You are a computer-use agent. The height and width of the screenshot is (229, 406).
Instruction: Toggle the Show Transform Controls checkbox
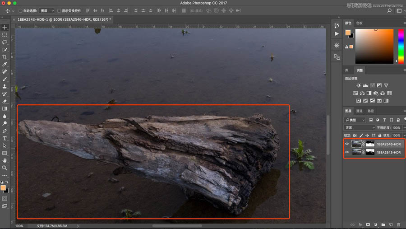(x=59, y=11)
